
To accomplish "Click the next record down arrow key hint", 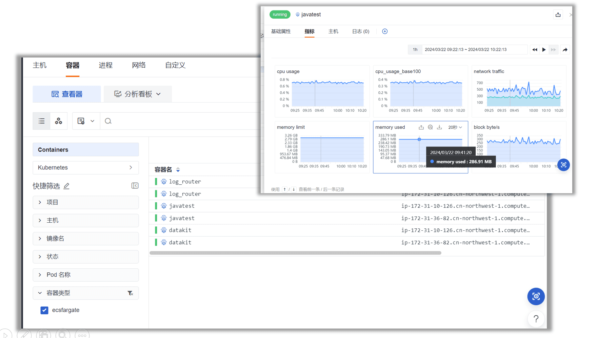I will point(294,189).
